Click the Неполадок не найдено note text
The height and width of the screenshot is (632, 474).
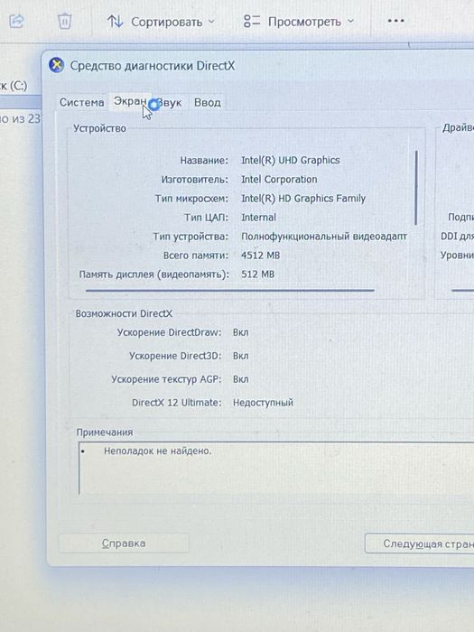click(x=158, y=451)
